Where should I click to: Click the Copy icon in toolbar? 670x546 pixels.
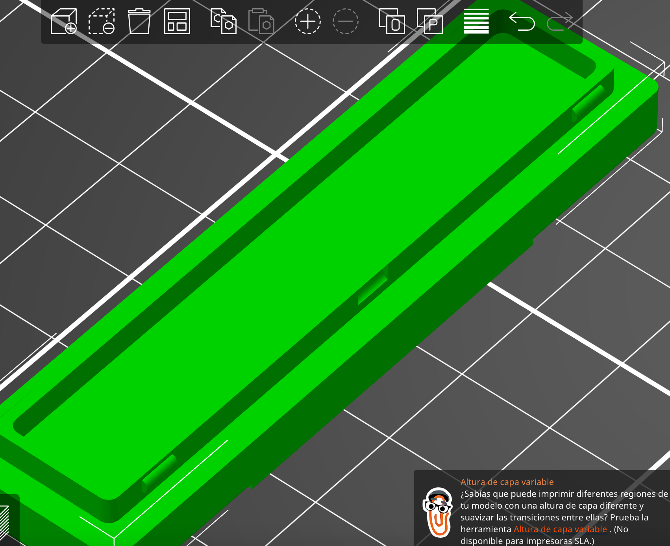point(223,21)
